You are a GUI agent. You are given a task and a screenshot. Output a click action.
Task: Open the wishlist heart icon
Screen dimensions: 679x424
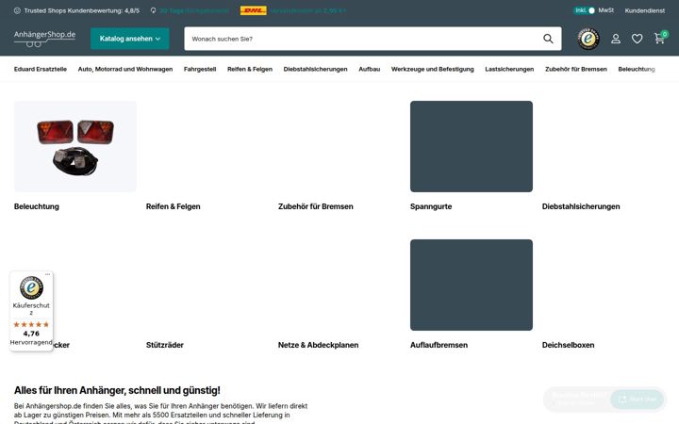(x=637, y=39)
